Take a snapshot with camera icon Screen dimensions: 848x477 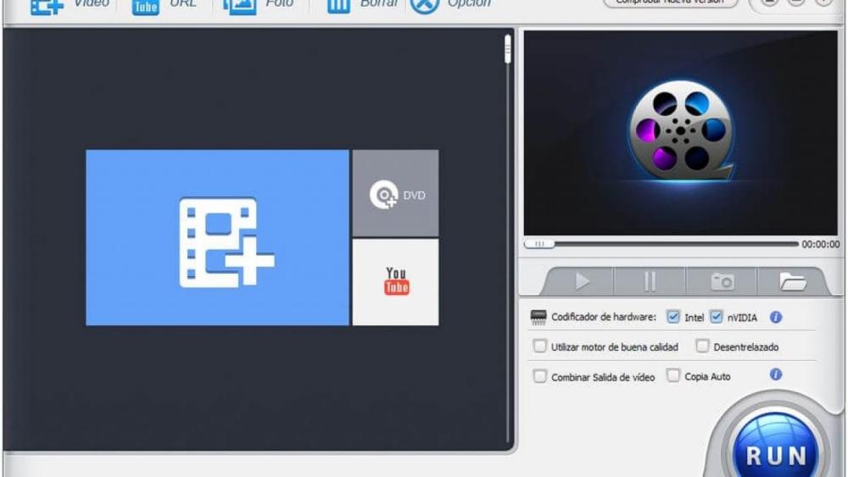722,281
